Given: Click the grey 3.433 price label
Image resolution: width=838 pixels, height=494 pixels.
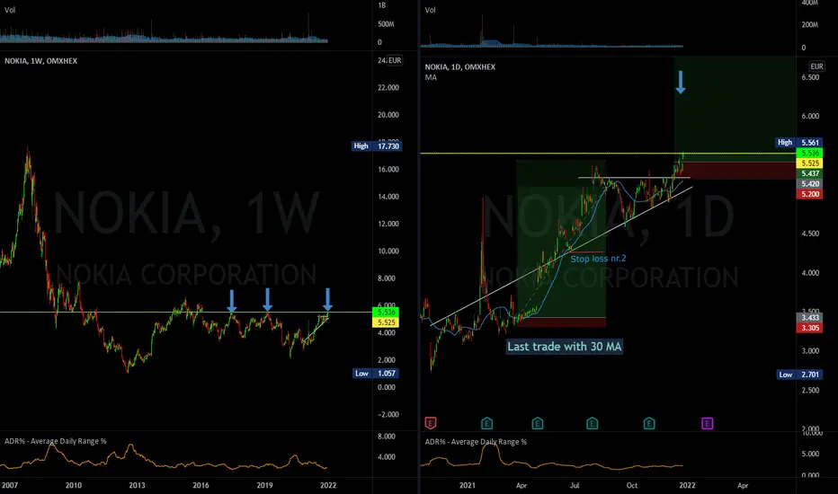Looking at the screenshot, I should (x=809, y=317).
